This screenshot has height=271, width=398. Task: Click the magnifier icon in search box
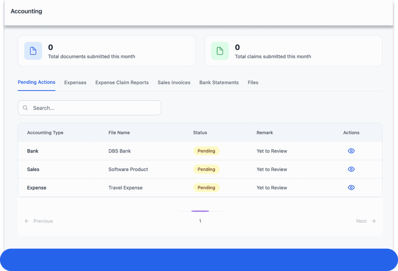coord(25,108)
